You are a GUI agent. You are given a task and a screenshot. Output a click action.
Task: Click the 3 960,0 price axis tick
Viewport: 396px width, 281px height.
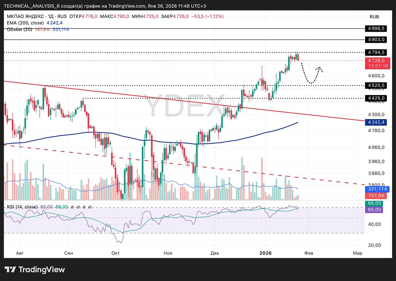tap(376, 161)
